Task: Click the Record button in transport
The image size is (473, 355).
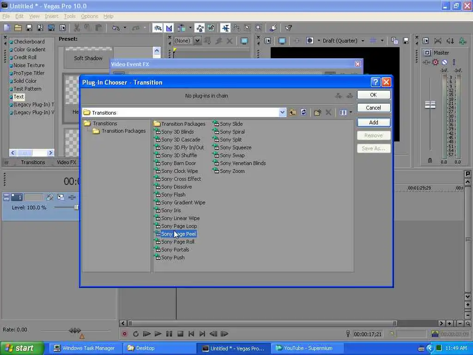Action: 124,334
